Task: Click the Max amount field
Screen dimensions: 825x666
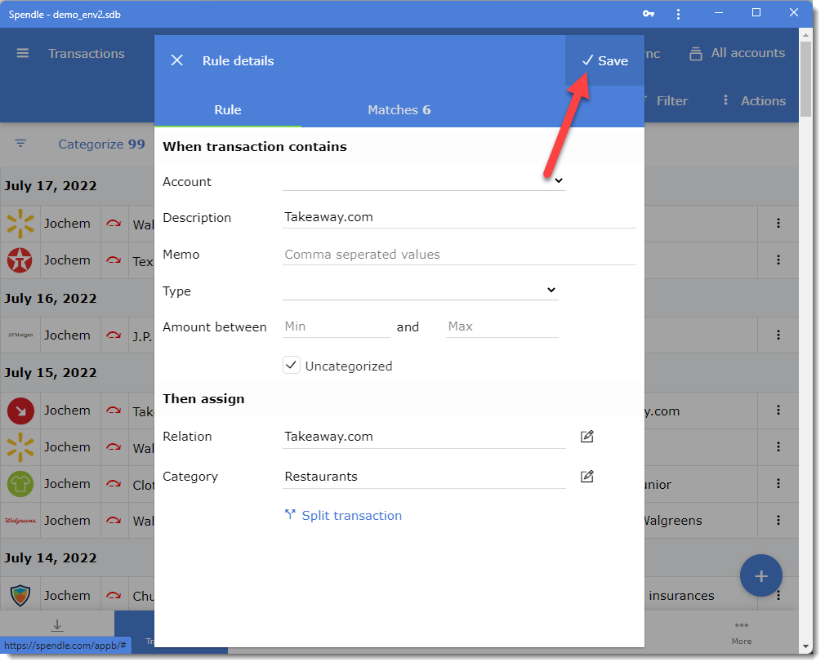Action: (x=502, y=326)
